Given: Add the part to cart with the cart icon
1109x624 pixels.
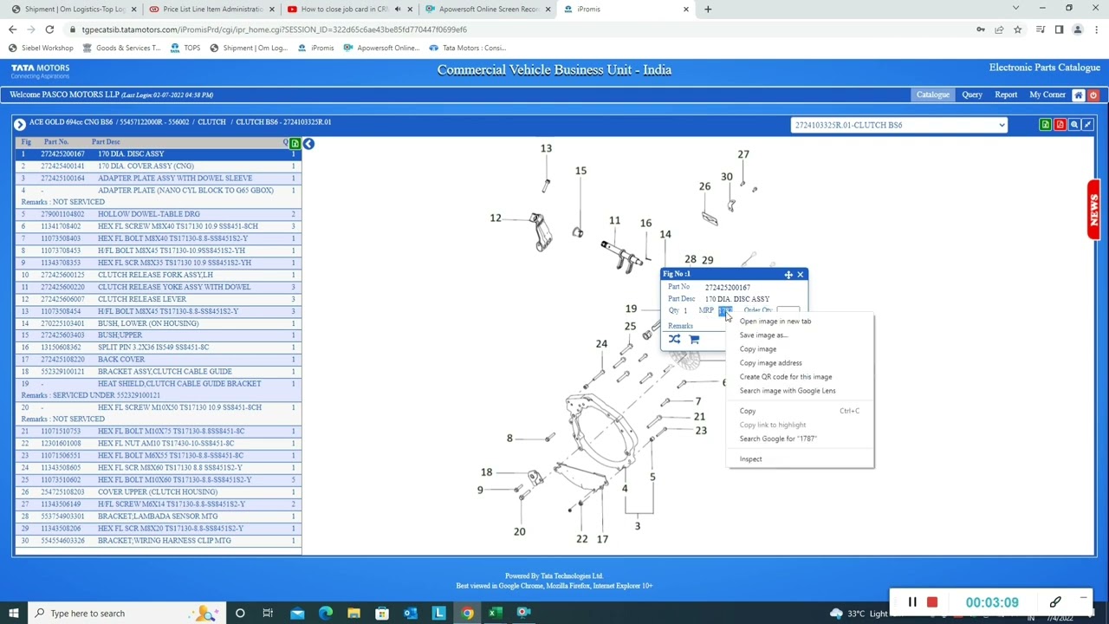Looking at the screenshot, I should click(694, 340).
